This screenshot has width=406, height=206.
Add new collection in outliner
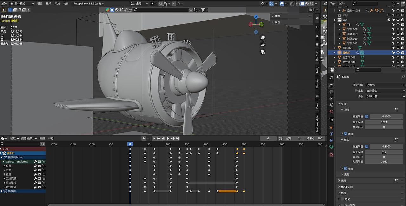tap(402, 3)
